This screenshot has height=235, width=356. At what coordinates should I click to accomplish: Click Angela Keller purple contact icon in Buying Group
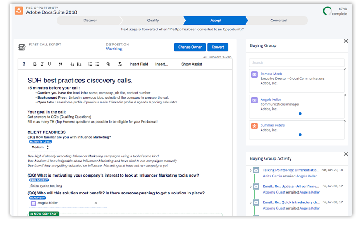(254, 100)
